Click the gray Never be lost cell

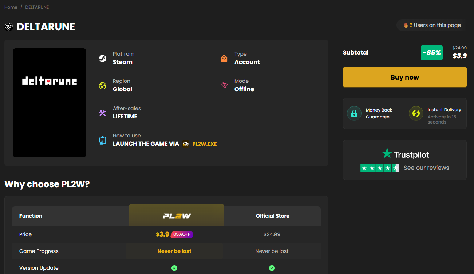coord(272,251)
